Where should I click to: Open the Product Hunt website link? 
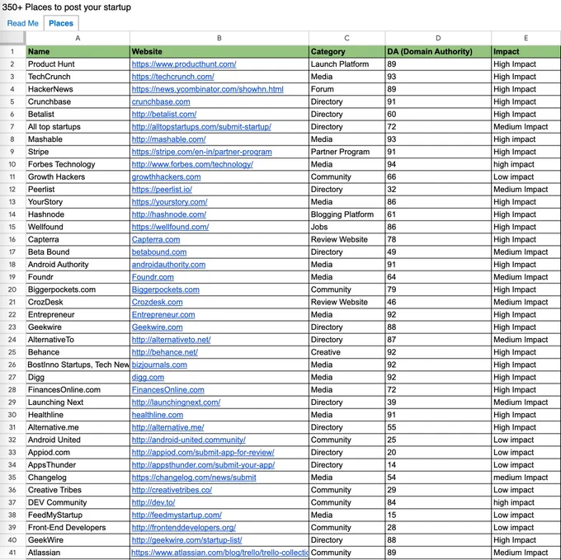click(183, 64)
